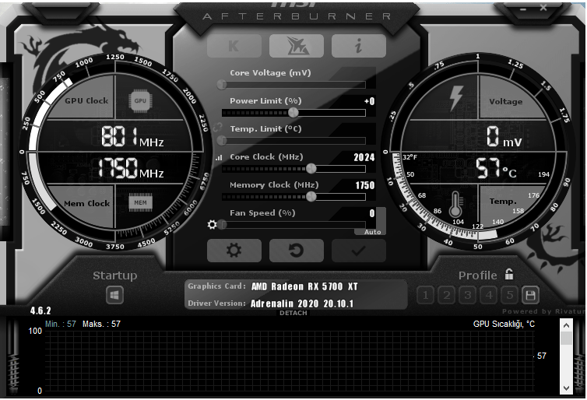Click the graphics card name AMD Radeon RX 5700 XT
Screen dimensions: 587x400
(x=304, y=286)
